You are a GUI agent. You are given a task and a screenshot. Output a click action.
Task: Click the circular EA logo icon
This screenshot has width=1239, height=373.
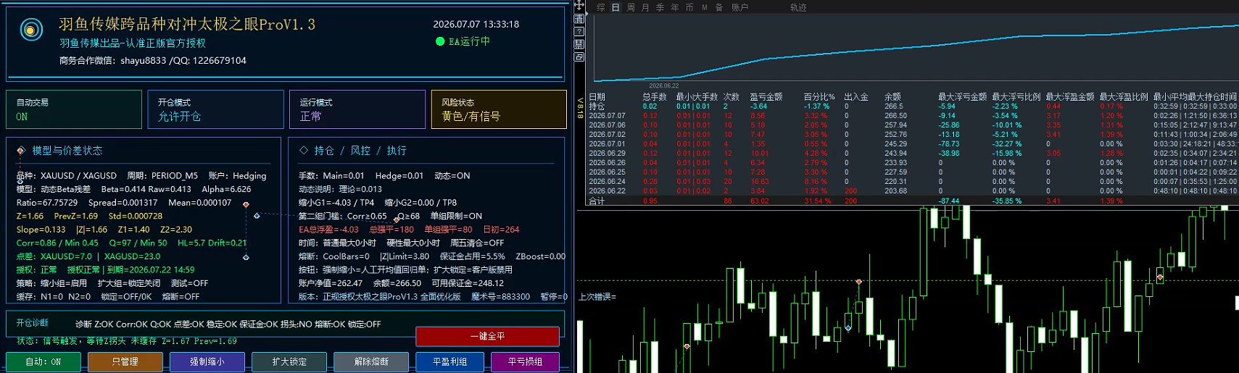tap(30, 30)
